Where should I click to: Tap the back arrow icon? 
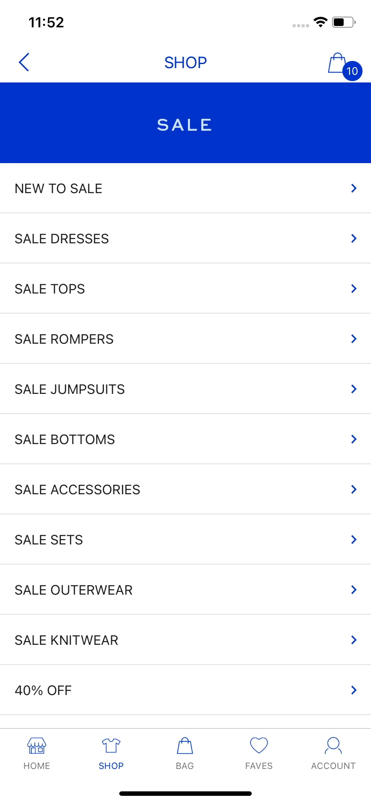click(24, 62)
